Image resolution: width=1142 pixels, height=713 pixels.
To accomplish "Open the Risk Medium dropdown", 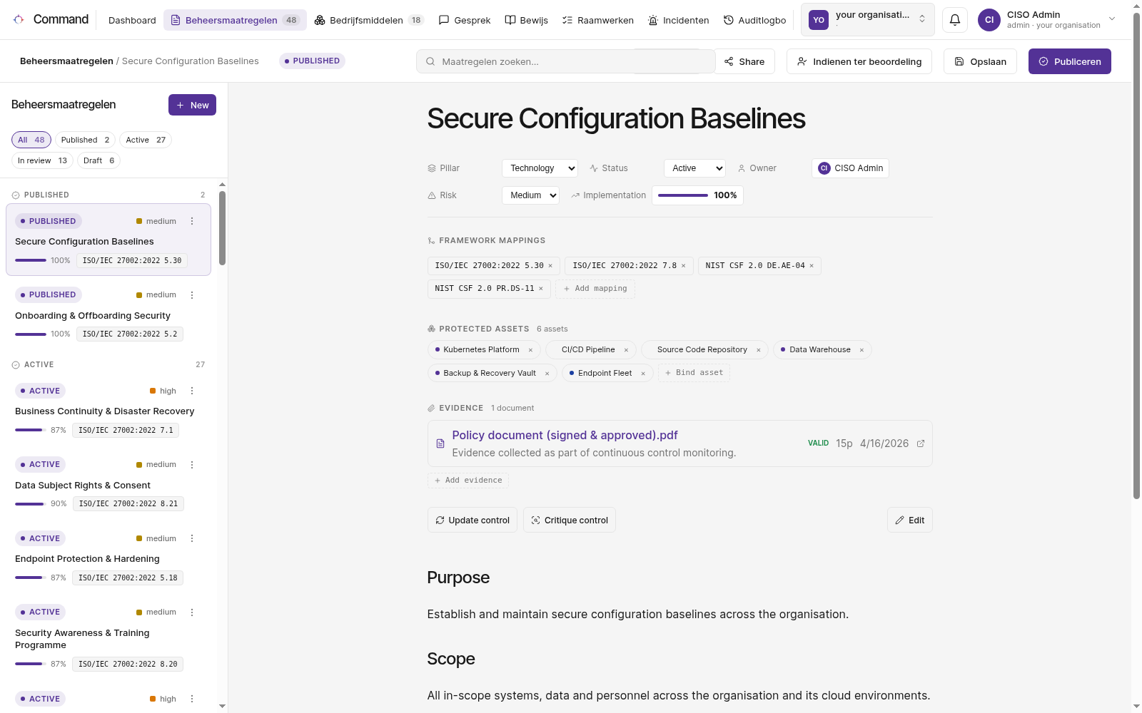I will point(530,195).
